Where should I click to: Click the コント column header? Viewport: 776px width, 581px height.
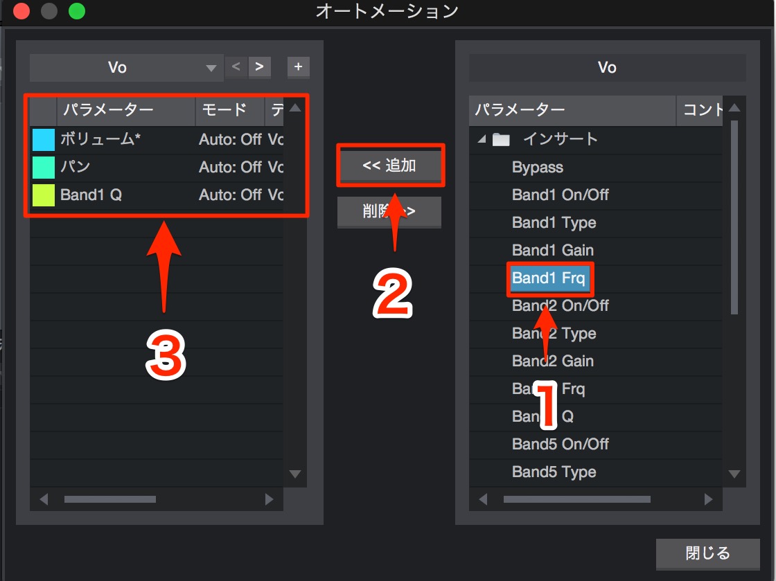700,110
